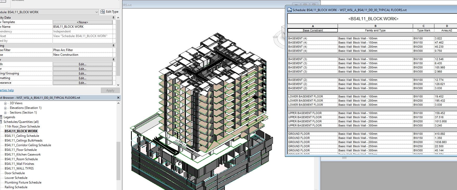Click the area cell 47.462
This screenshot has width=457, height=190.
pos(446,43)
